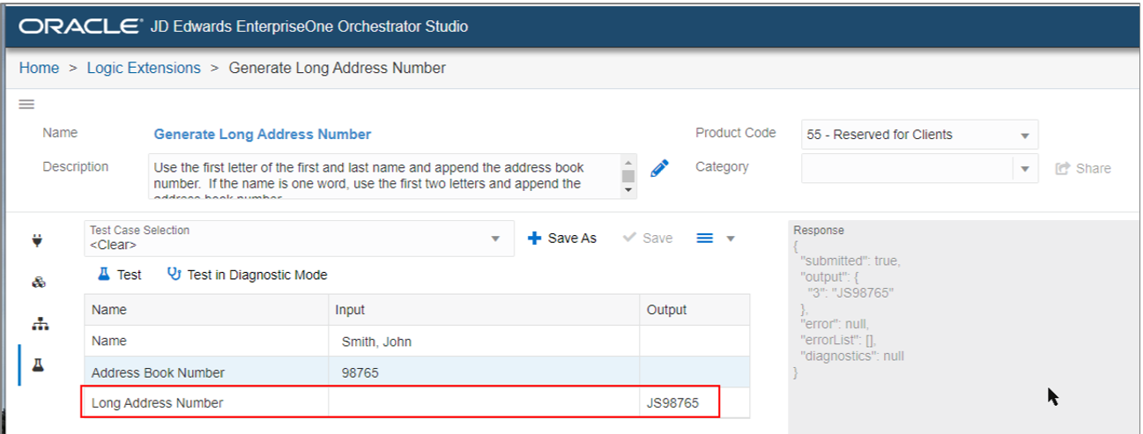Image resolution: width=1143 pixels, height=434 pixels.
Task: Click the '"submitted": true' response line
Action: tap(850, 261)
